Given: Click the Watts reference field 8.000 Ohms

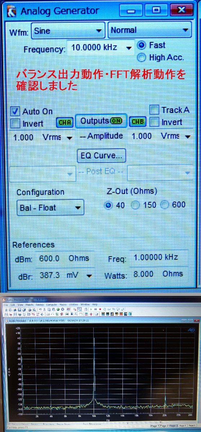Looking at the screenshot, I should [158, 274].
